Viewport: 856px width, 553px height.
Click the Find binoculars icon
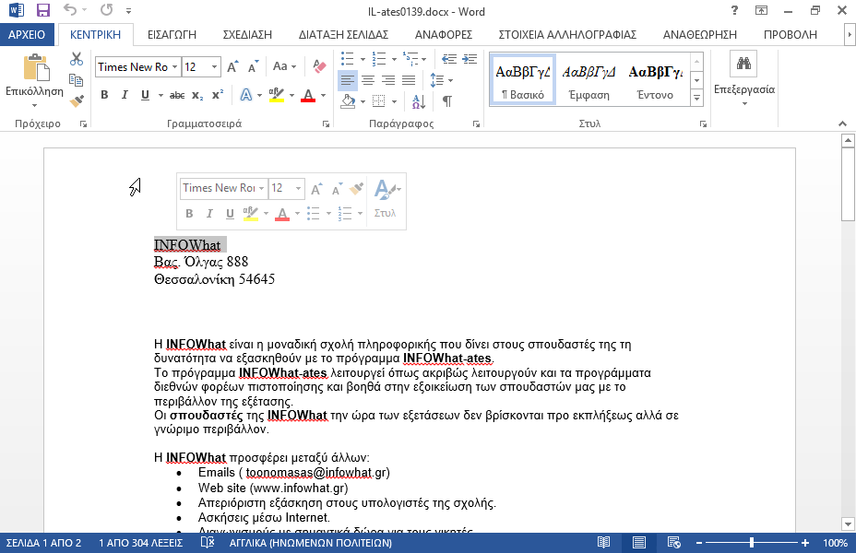tap(743, 64)
